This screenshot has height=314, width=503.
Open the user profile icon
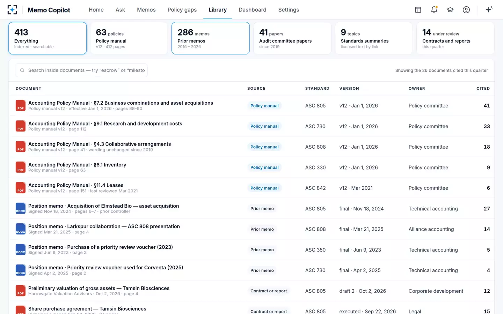click(x=466, y=10)
